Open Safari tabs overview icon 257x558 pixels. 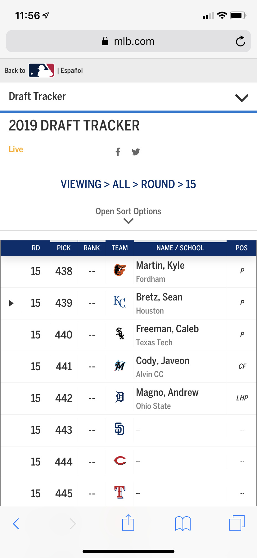[237, 523]
